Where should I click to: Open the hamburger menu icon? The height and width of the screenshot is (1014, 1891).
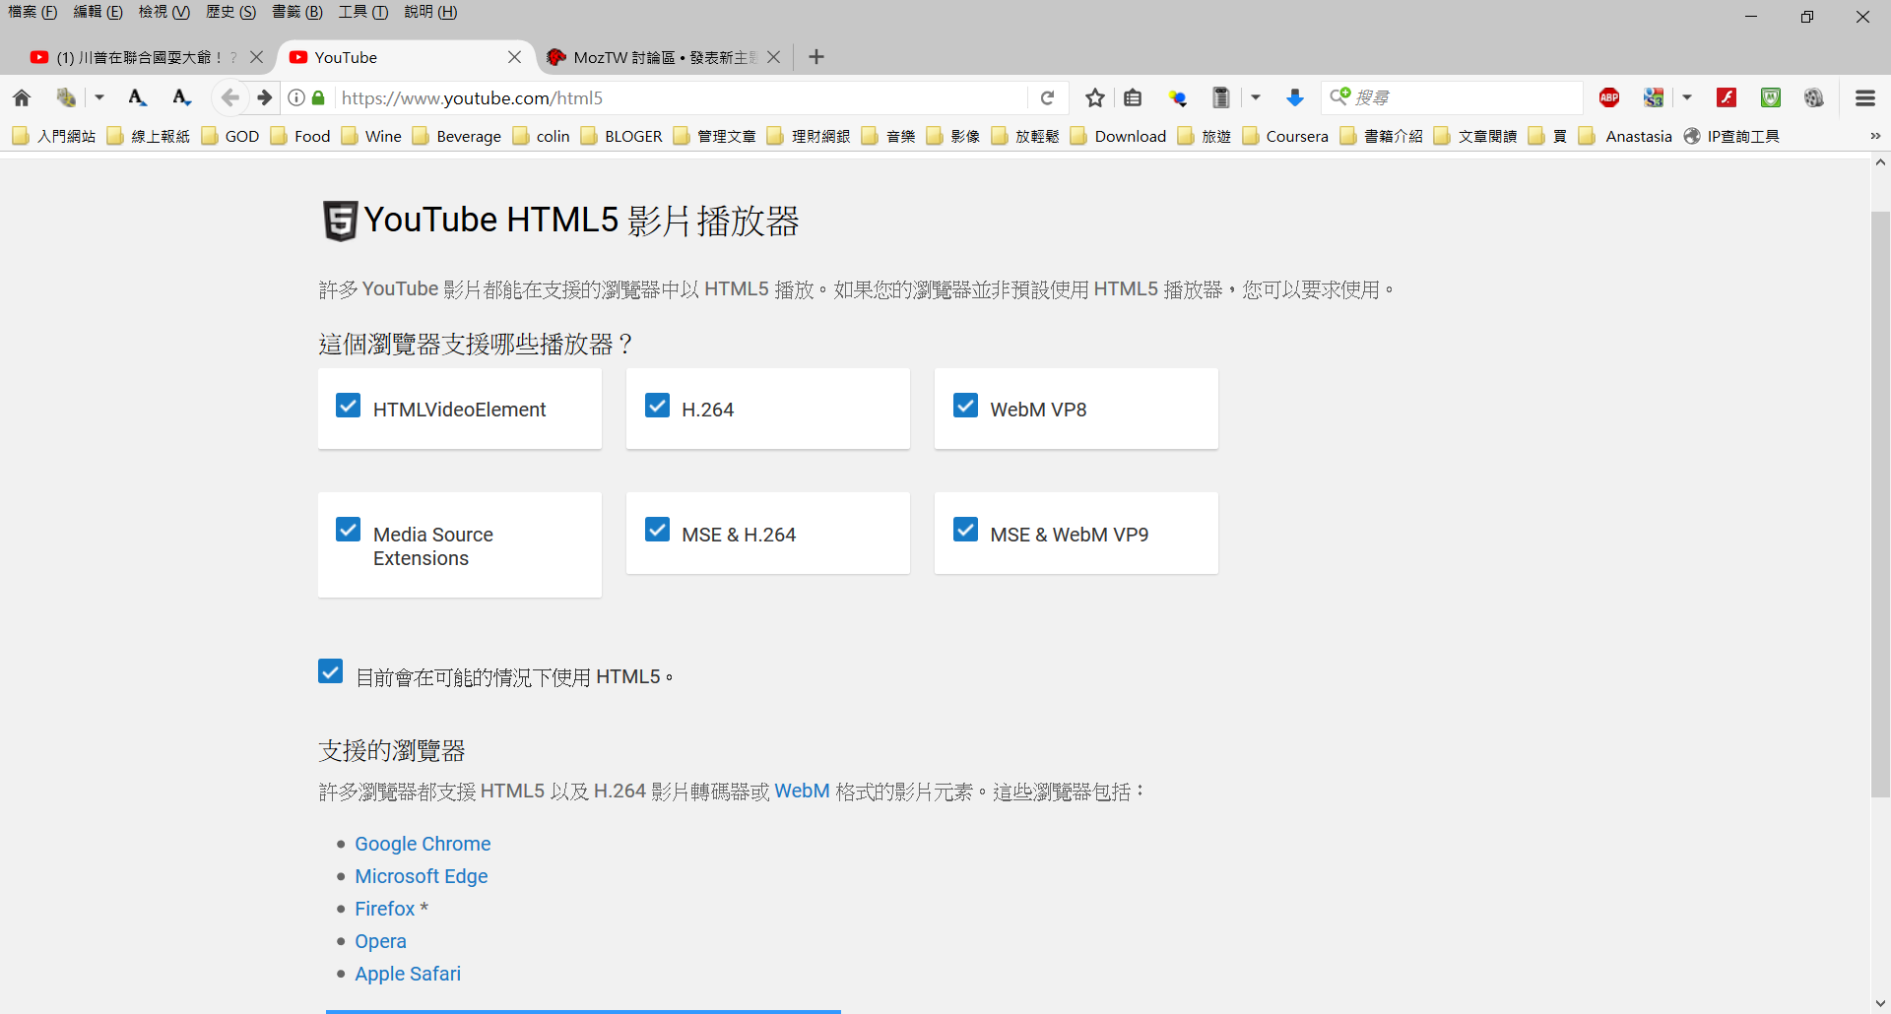(x=1864, y=97)
